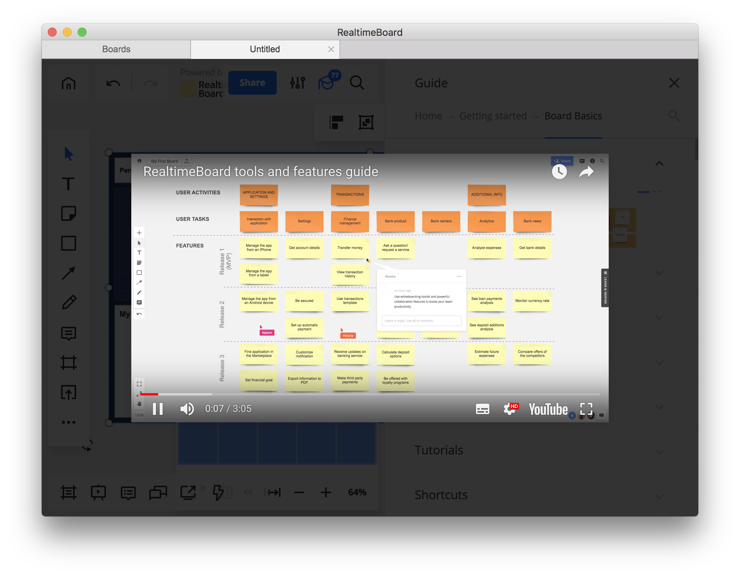Click the video title link

(261, 172)
